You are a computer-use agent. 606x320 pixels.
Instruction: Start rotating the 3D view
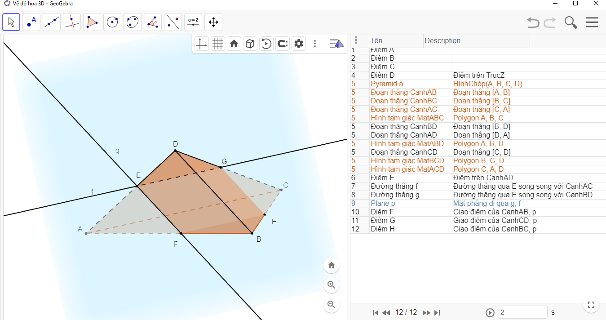pos(266,44)
